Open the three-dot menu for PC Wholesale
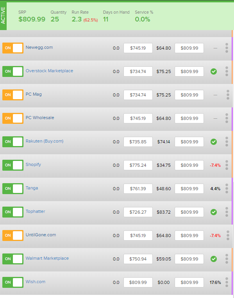234x298 pixels. coord(227,118)
